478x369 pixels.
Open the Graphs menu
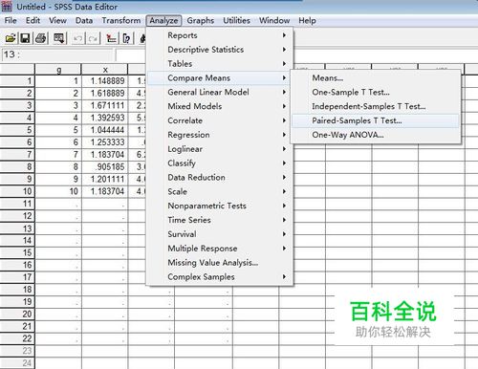click(x=201, y=20)
